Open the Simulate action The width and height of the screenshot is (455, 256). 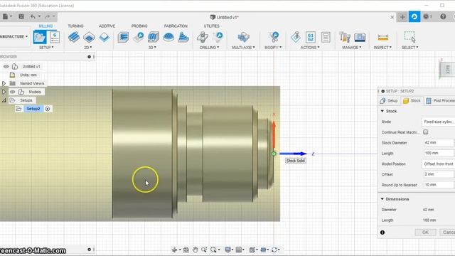pyautogui.click(x=296, y=37)
